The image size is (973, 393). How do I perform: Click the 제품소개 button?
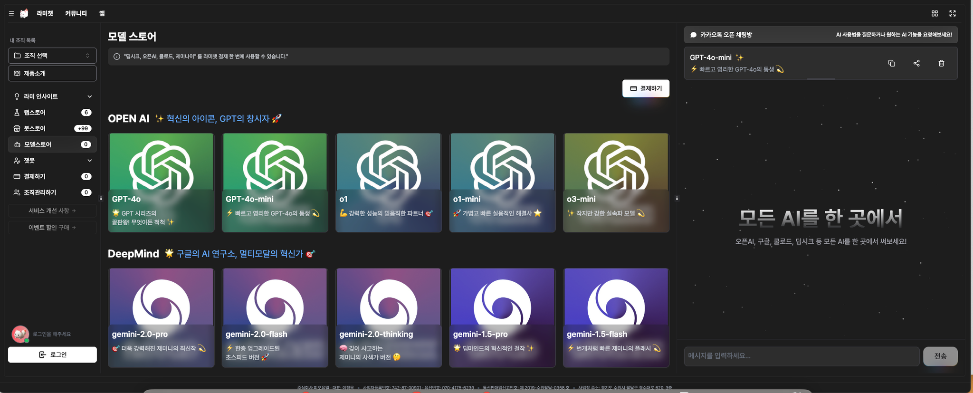[52, 73]
